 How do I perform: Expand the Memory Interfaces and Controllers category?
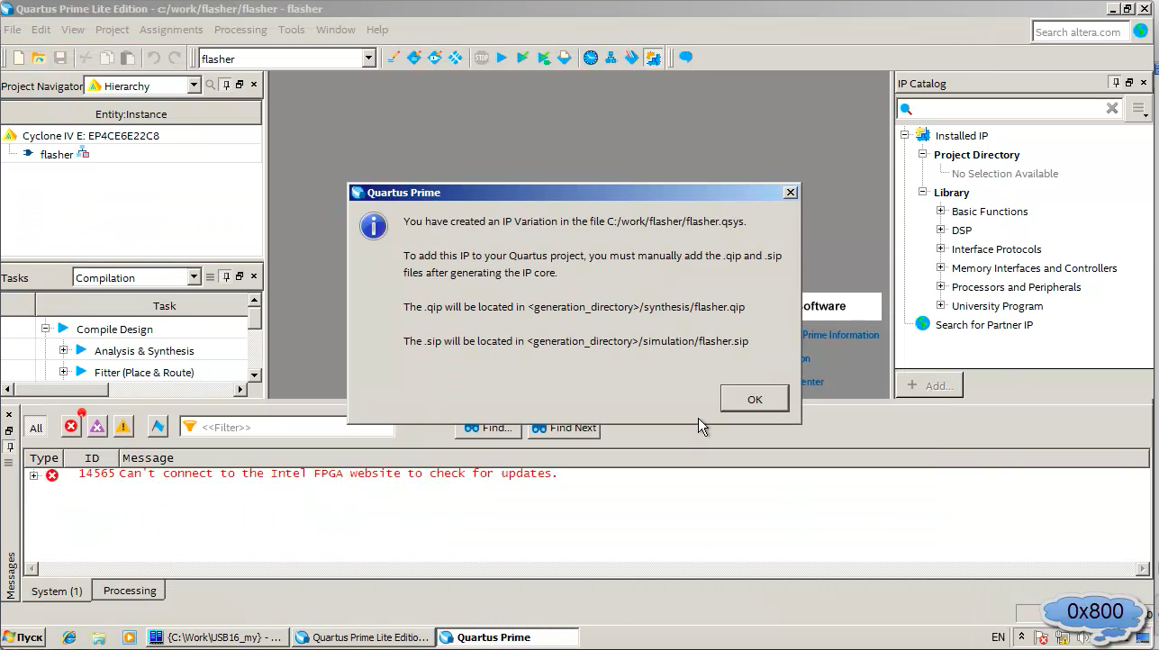coord(940,267)
